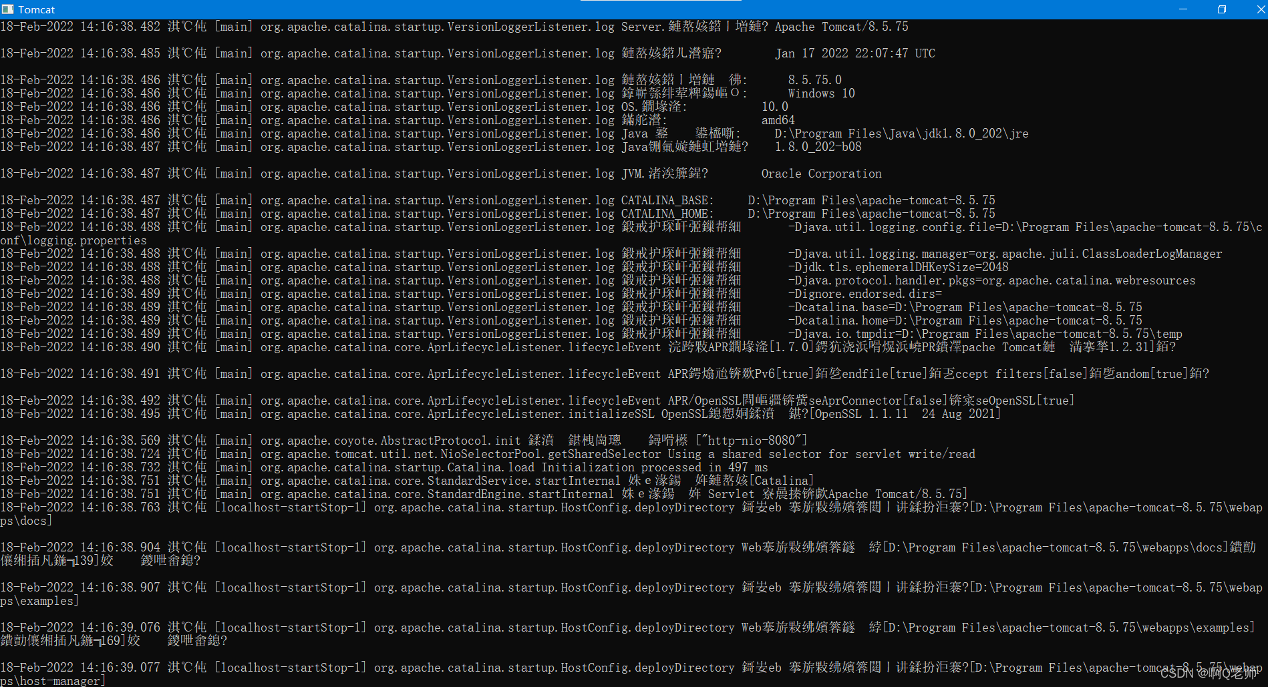Image resolution: width=1268 pixels, height=687 pixels.
Task: Click the build date 'Jan 17 2022 22:07:47 UTC'
Action: pyautogui.click(x=855, y=53)
